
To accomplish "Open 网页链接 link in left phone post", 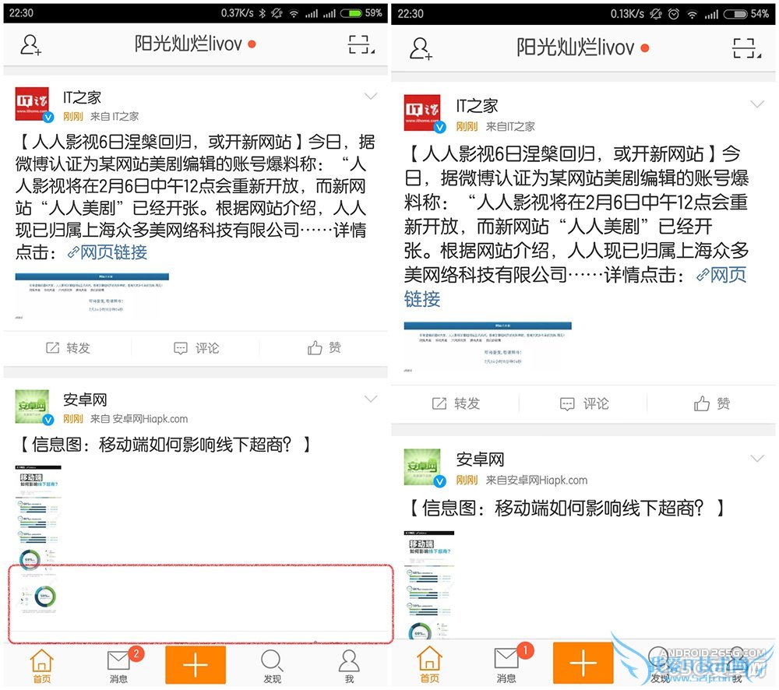I will point(108,252).
